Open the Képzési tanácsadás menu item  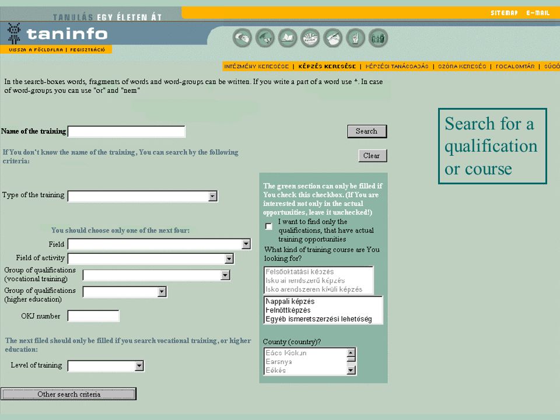(397, 66)
